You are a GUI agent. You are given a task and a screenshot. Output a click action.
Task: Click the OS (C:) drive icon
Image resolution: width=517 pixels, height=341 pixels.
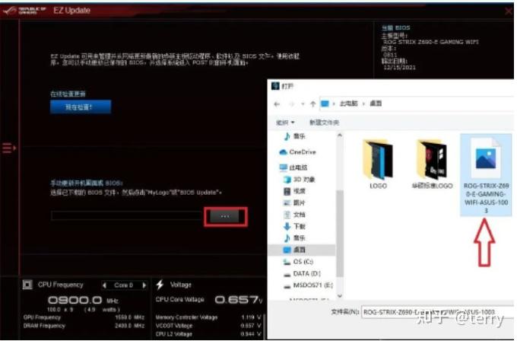coord(287,261)
